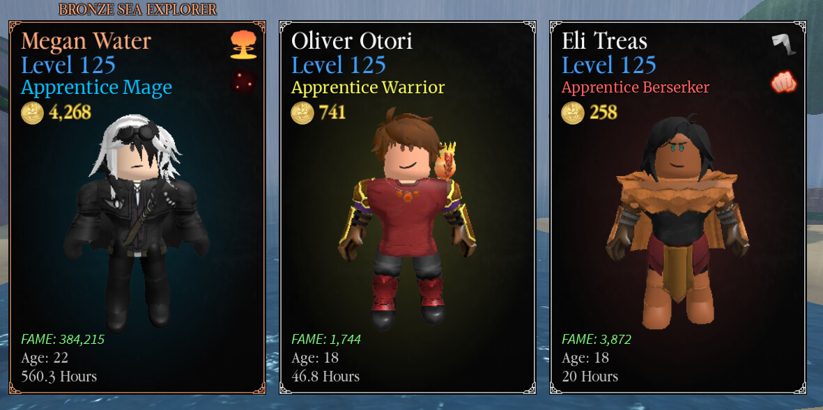Click the dark red orb magic icon

pos(243,81)
